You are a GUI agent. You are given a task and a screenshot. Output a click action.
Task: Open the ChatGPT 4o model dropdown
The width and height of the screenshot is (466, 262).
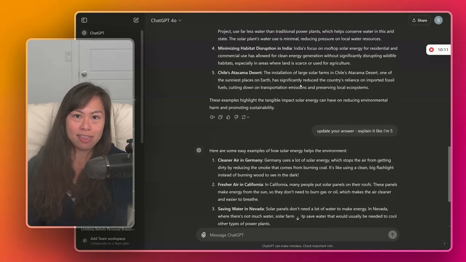coord(166,20)
